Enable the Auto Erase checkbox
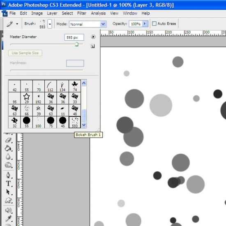This screenshot has width=226, height=226. (x=154, y=23)
